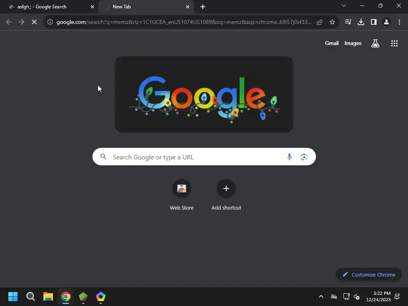Stop loading the page

pyautogui.click(x=34, y=22)
